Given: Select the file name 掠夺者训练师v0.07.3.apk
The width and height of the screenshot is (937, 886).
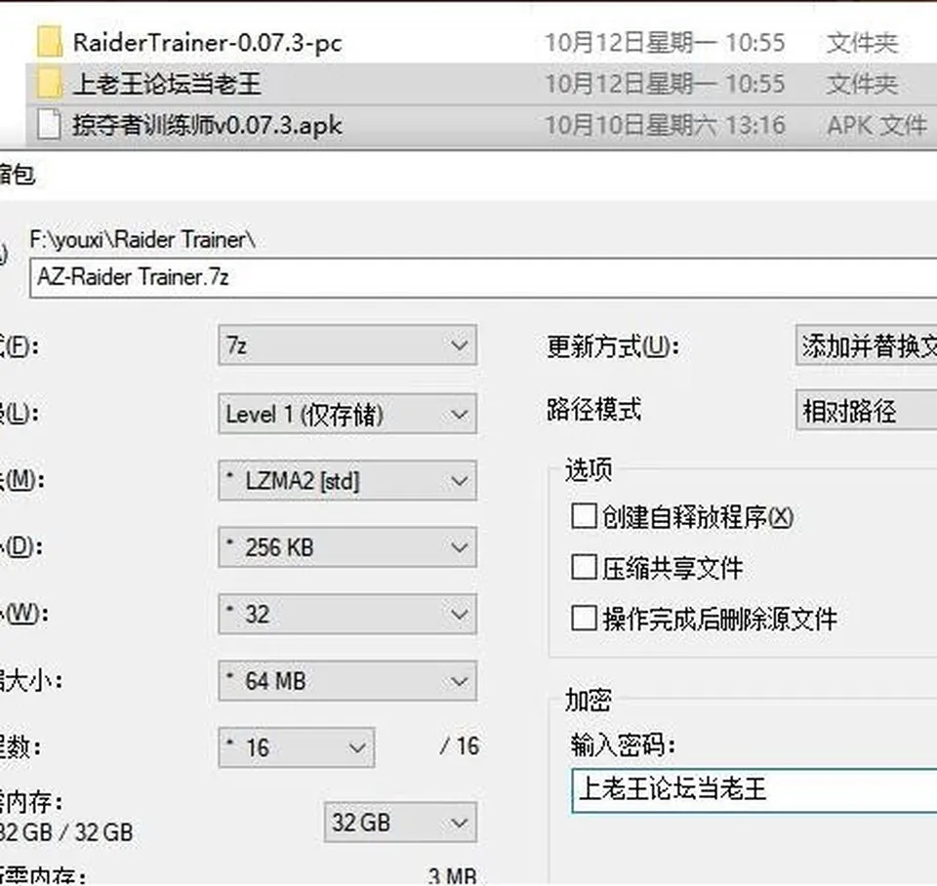Looking at the screenshot, I should 207,126.
